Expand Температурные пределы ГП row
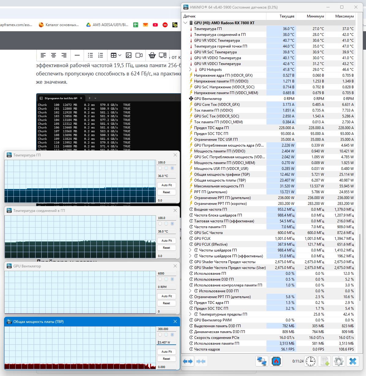Screen dimensions: 366x376 (191, 314)
